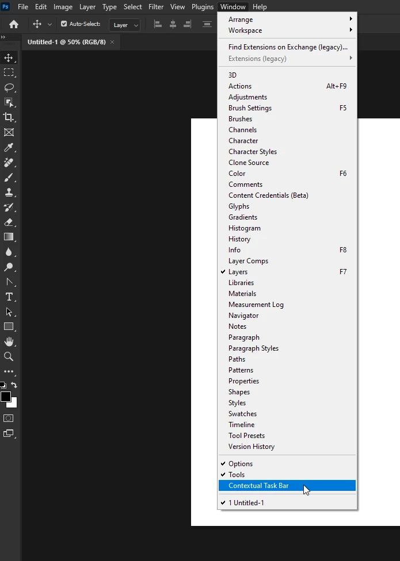Screen dimensions: 400x561
Task: Reset default foreground and background colors
Action: pos(3,385)
